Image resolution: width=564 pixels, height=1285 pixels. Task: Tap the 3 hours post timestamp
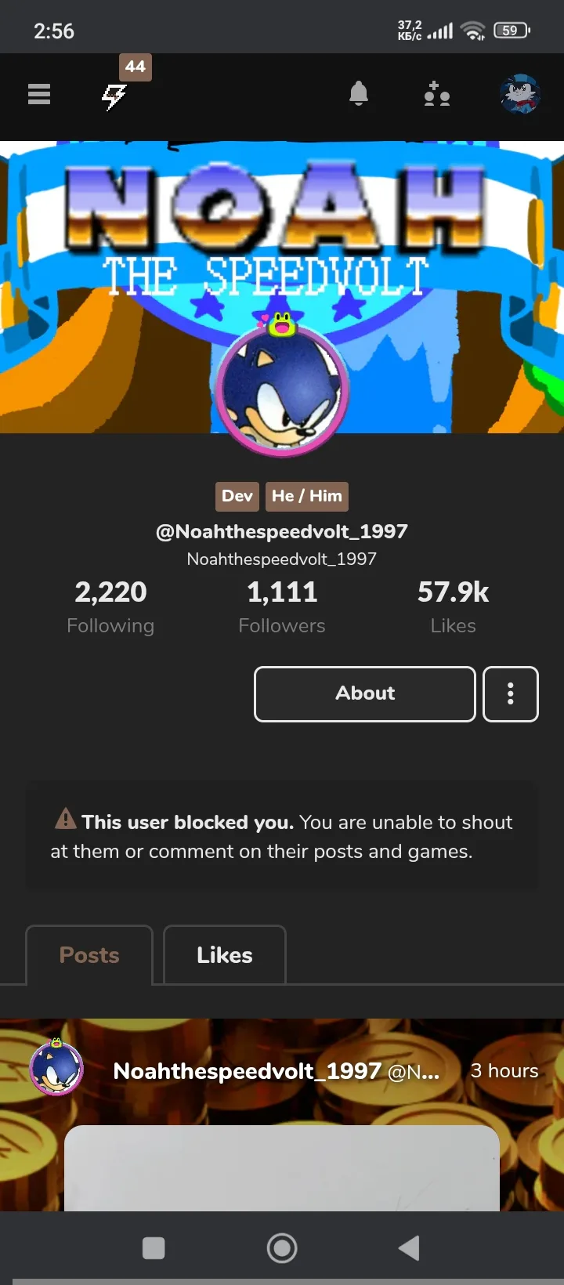(504, 1071)
